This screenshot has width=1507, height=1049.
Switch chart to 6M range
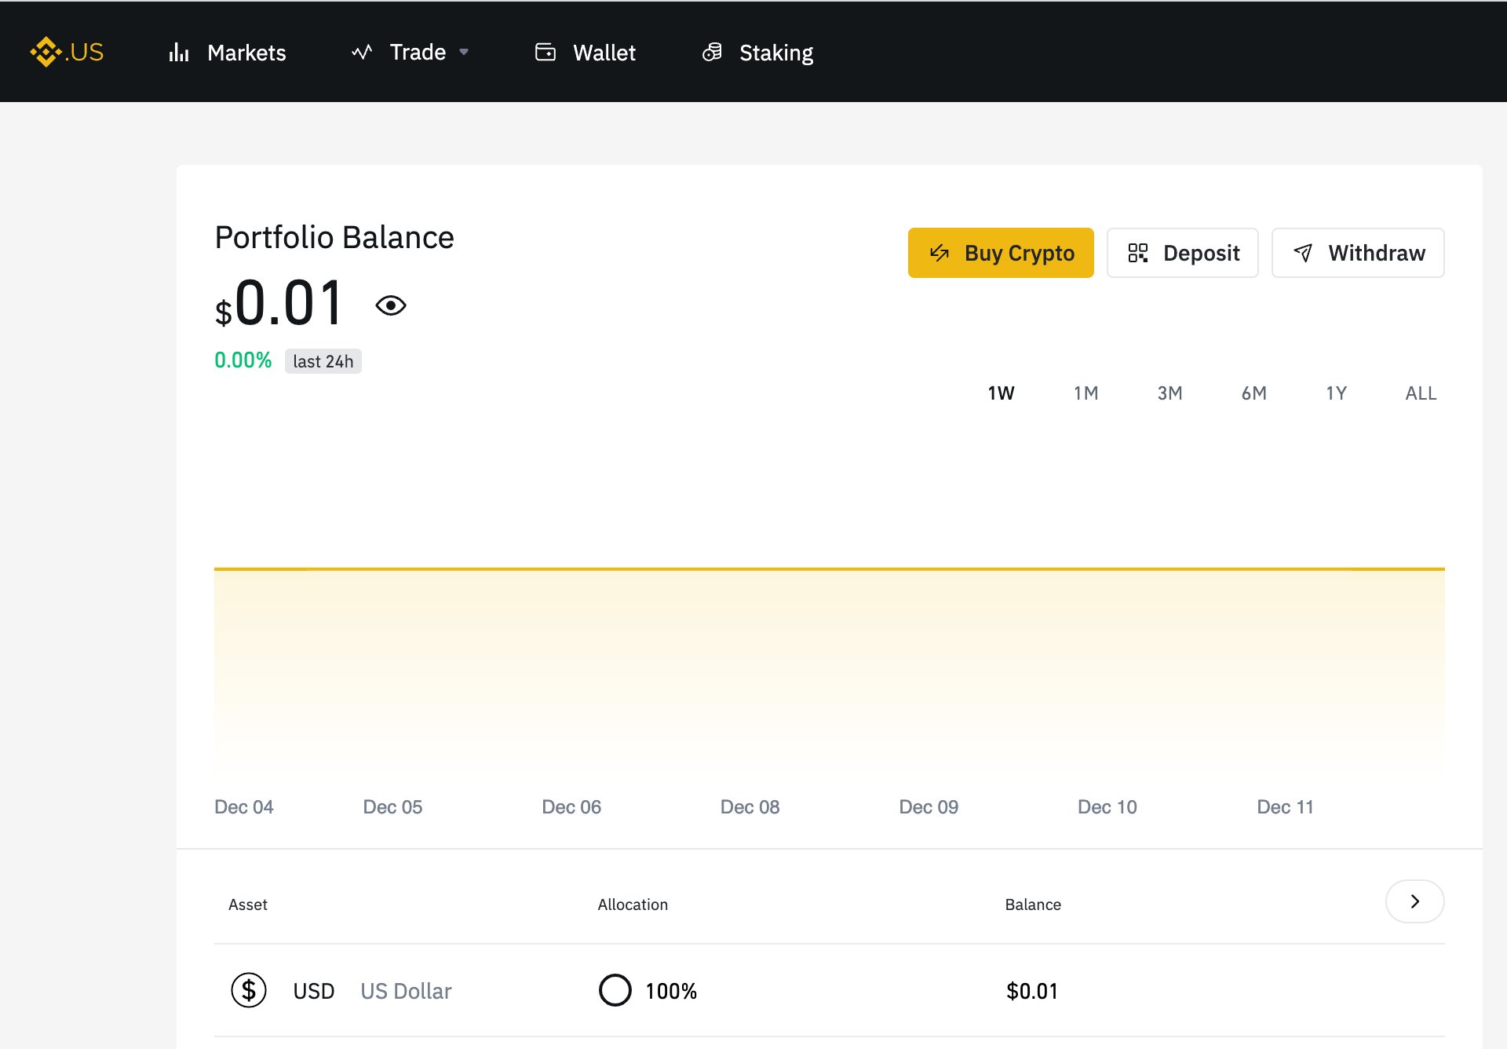point(1253,393)
